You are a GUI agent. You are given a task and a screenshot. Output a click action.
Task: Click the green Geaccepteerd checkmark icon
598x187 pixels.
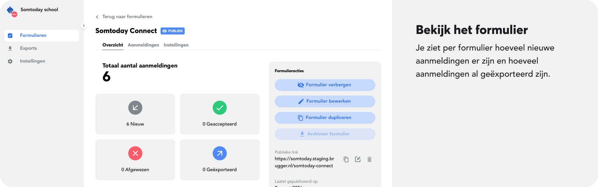220,108
